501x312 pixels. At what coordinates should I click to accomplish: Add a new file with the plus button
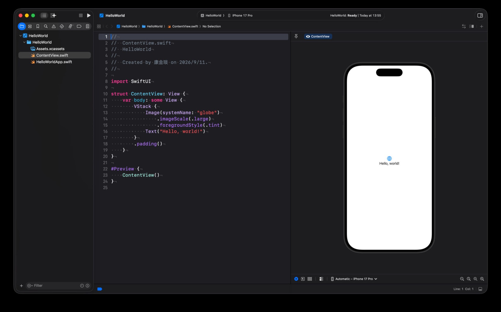[x=21, y=285]
